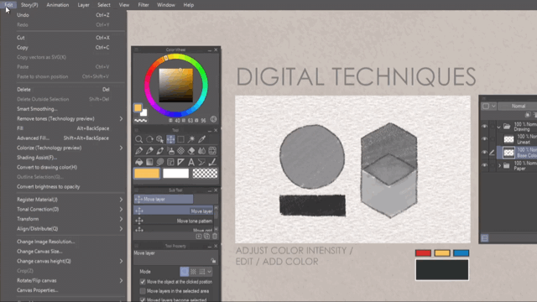Enable 'Move layers in the selected area' checkbox
This screenshot has width=537, height=302.
143,291
